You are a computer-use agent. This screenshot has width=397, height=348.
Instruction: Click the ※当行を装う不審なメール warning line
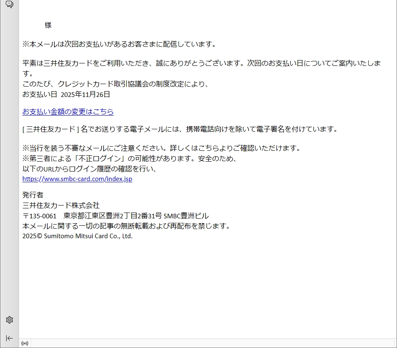(x=161, y=148)
